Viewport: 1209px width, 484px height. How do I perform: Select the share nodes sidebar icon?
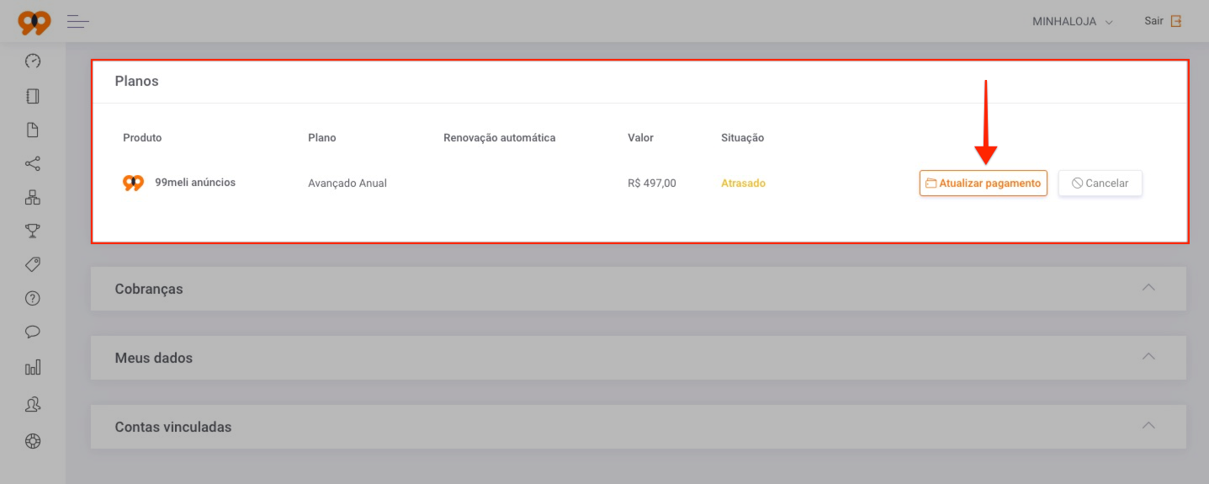pos(33,163)
